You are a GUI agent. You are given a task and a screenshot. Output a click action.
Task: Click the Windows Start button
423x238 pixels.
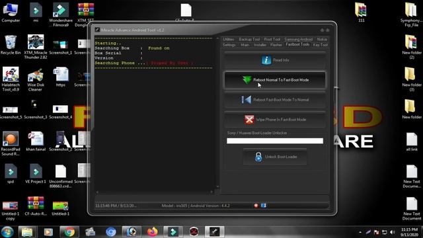tap(7, 232)
